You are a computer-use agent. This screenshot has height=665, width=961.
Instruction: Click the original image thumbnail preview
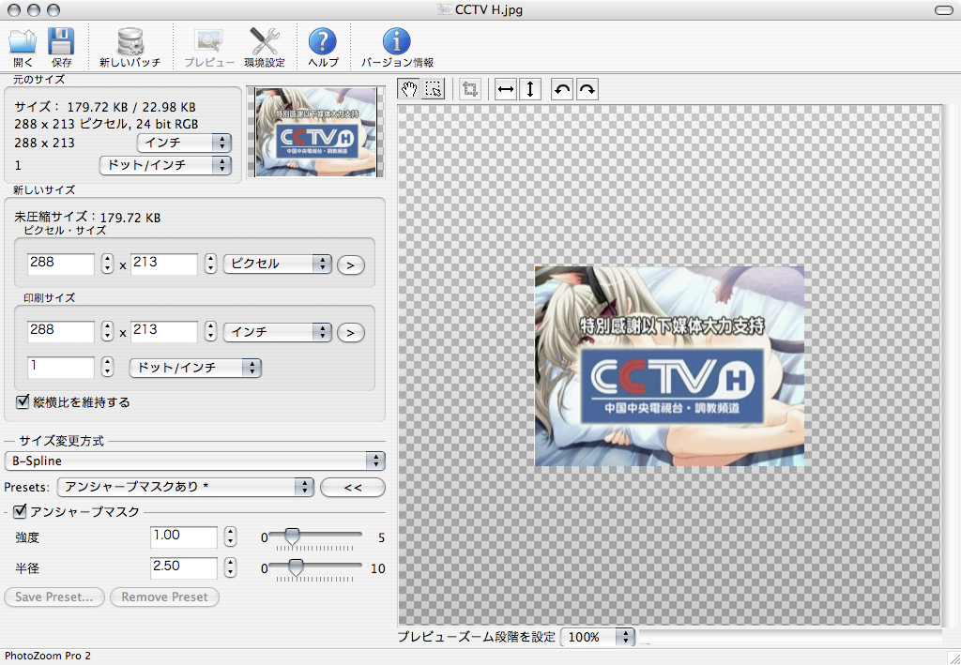click(x=315, y=132)
